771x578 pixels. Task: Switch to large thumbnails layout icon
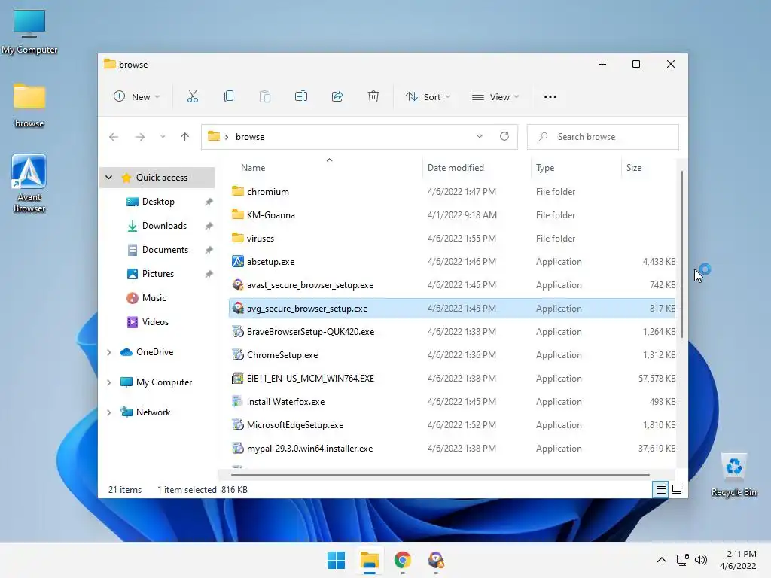pyautogui.click(x=677, y=489)
